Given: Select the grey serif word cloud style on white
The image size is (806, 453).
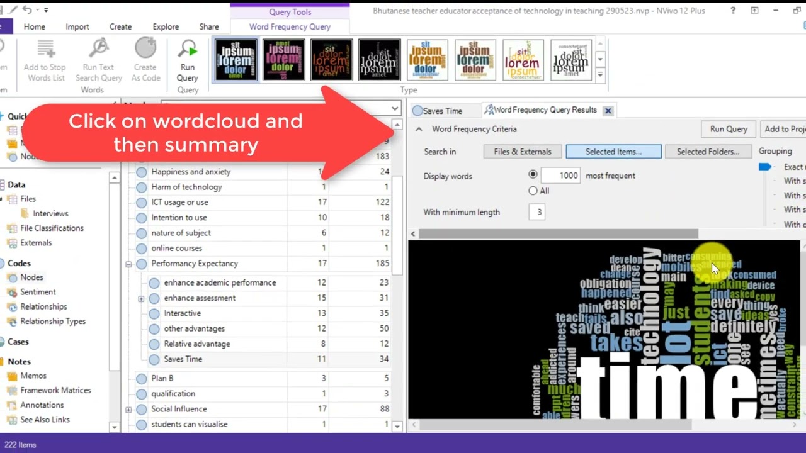Looking at the screenshot, I should point(571,60).
